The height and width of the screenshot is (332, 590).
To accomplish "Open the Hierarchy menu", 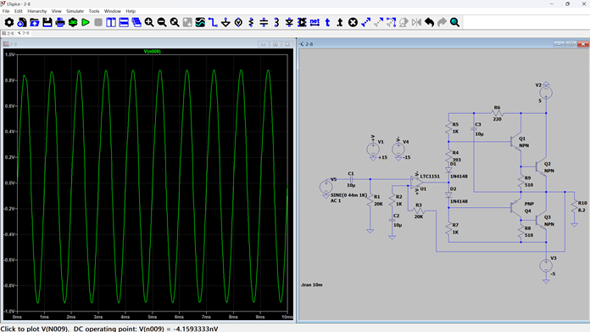I will [37, 11].
